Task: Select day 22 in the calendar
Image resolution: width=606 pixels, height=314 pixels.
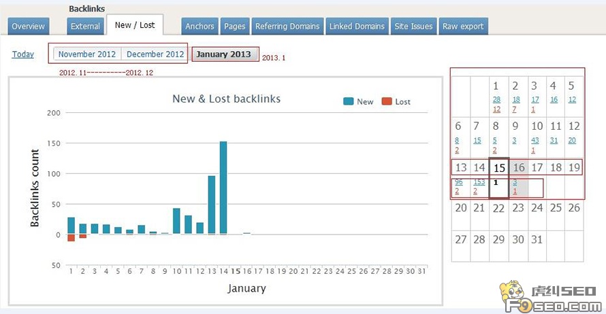Action: tap(499, 208)
